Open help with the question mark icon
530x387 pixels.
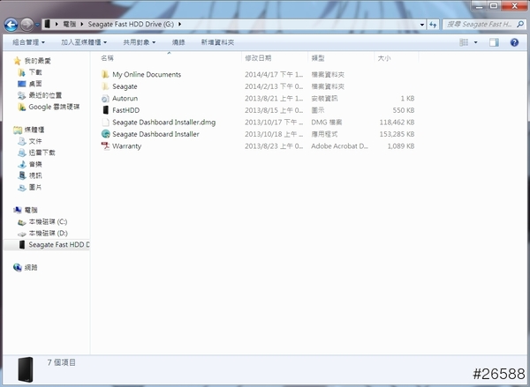click(514, 42)
